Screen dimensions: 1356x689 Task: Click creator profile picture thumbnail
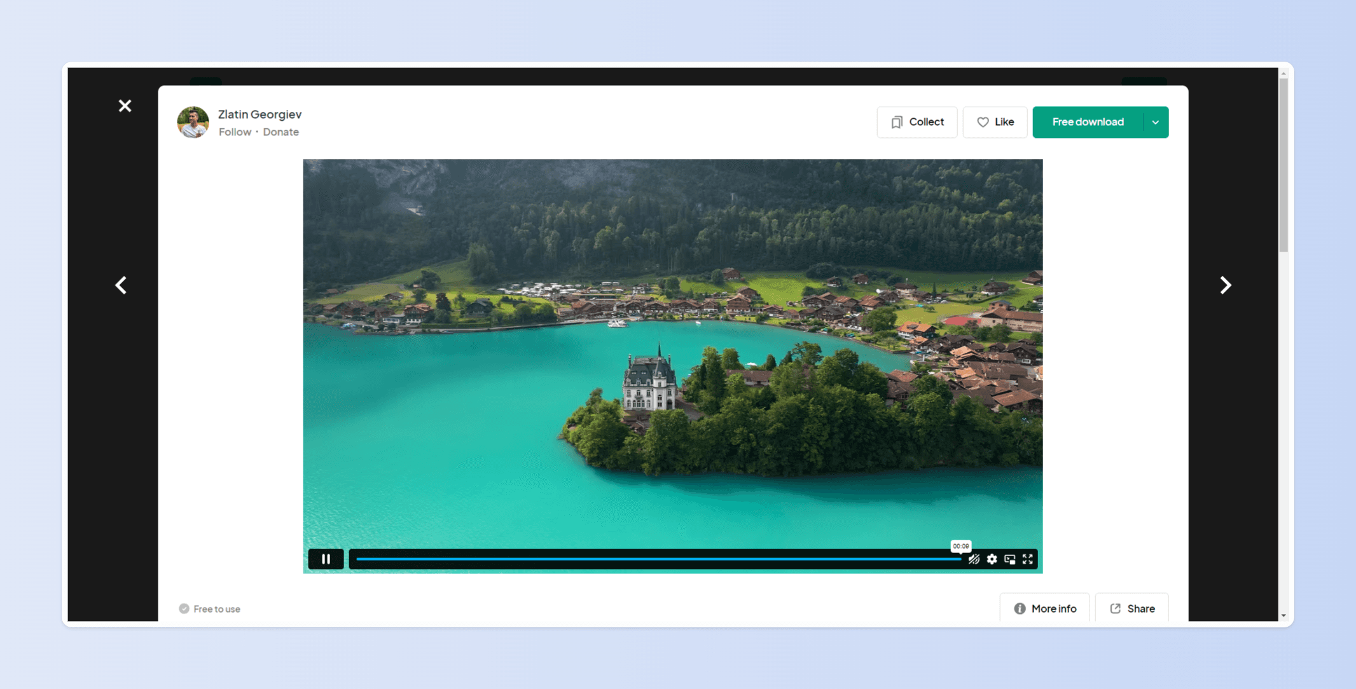point(193,122)
